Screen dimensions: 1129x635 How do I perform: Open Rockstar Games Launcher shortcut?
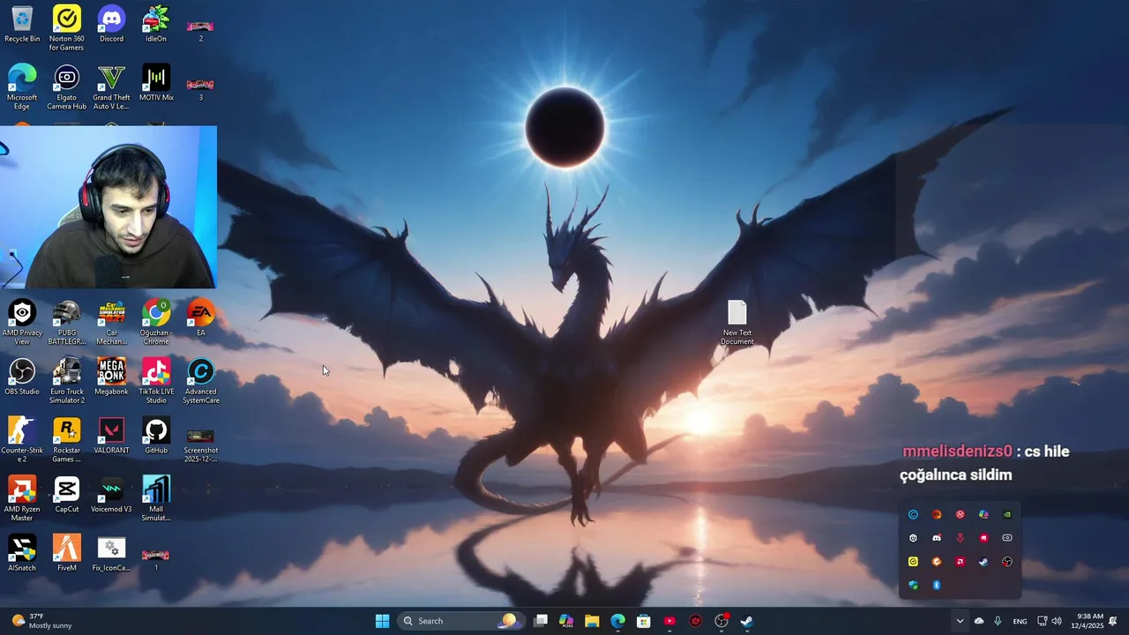tap(66, 439)
